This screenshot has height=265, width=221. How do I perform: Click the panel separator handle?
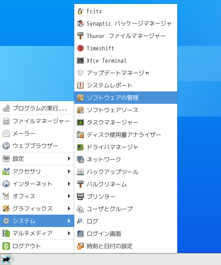[13, 259]
